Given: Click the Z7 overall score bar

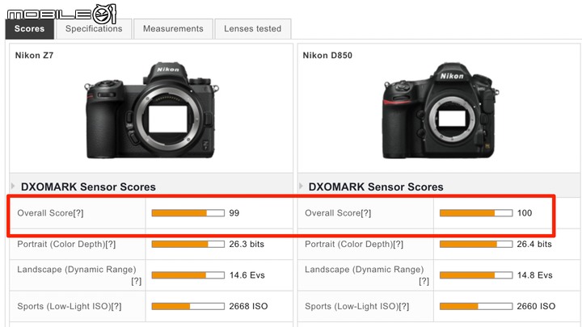Looking at the screenshot, I should tap(188, 213).
